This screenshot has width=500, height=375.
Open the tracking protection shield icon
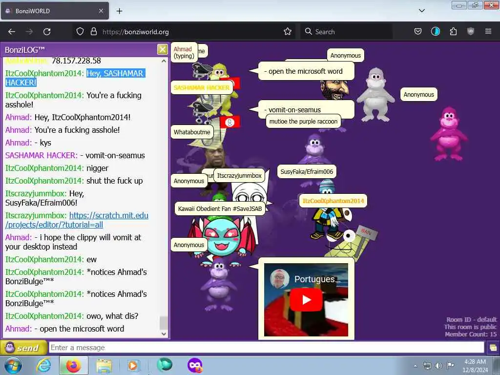click(80, 32)
